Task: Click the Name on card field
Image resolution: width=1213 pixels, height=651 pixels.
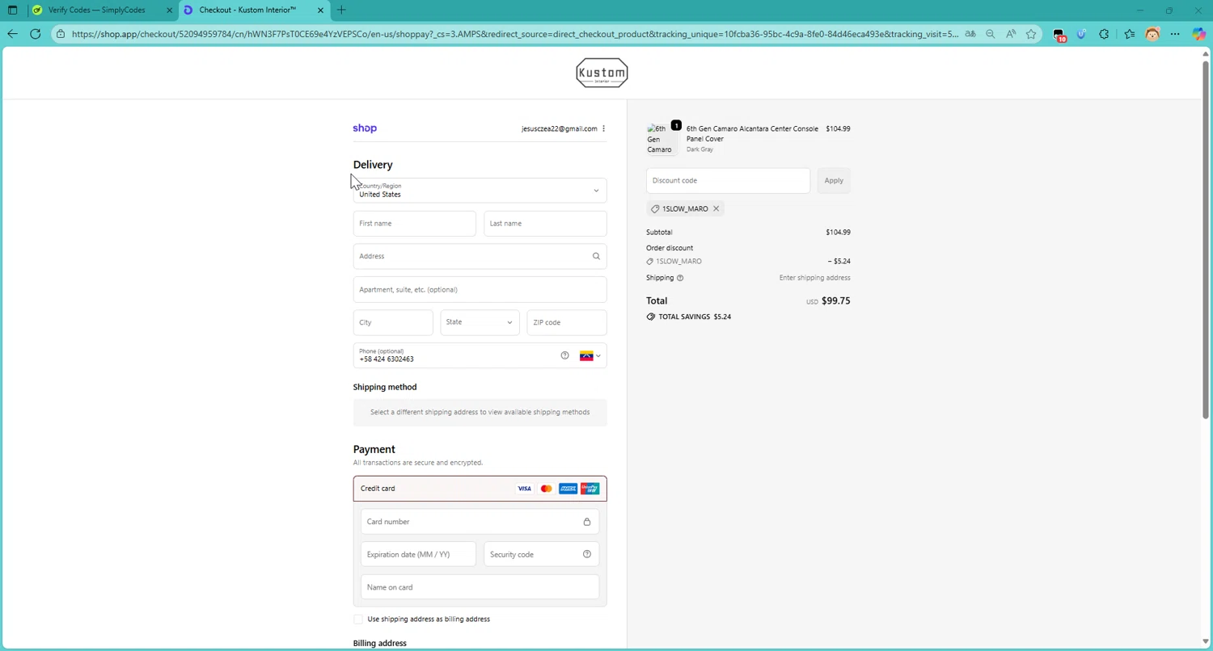Action: (480, 587)
